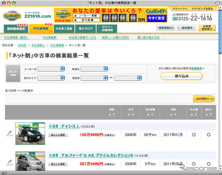Sort 車検 column ascending with up arrow

click(171, 115)
